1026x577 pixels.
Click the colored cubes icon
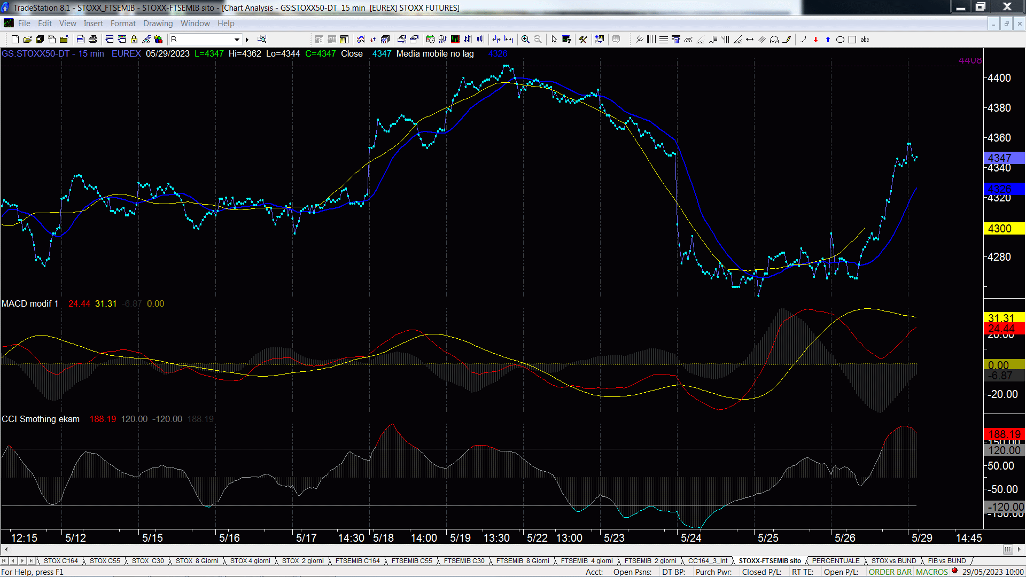[159, 40]
